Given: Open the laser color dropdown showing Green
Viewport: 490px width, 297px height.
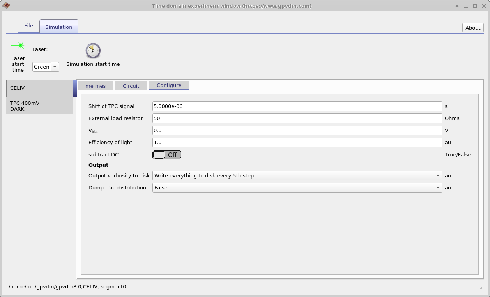Looking at the screenshot, I should [55, 67].
